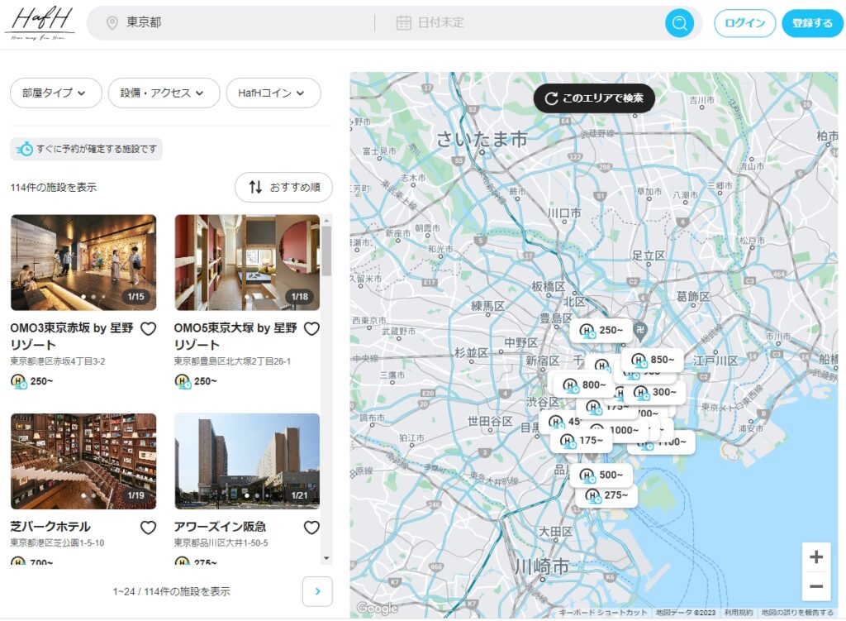Click the OMO3東京赤坂 by 星野リゾート title
The height and width of the screenshot is (621, 846).
point(72,336)
